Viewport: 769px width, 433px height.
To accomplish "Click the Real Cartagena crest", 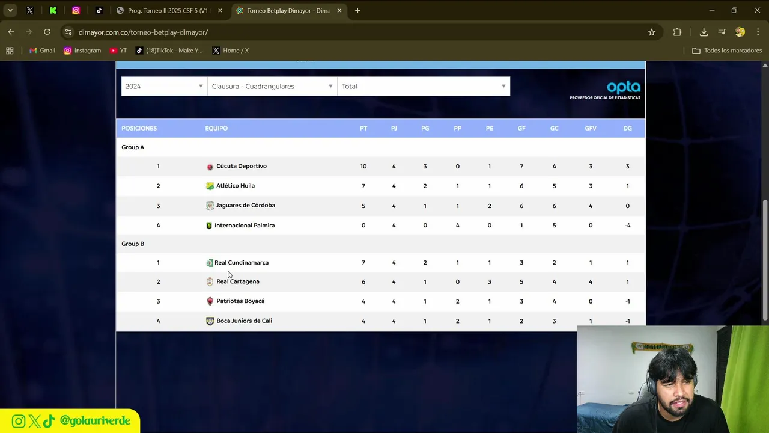I will coord(210,281).
